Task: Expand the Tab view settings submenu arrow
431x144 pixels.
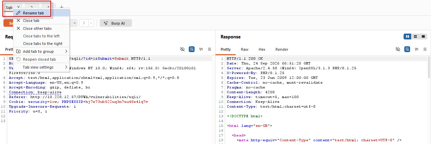Action: (66, 67)
